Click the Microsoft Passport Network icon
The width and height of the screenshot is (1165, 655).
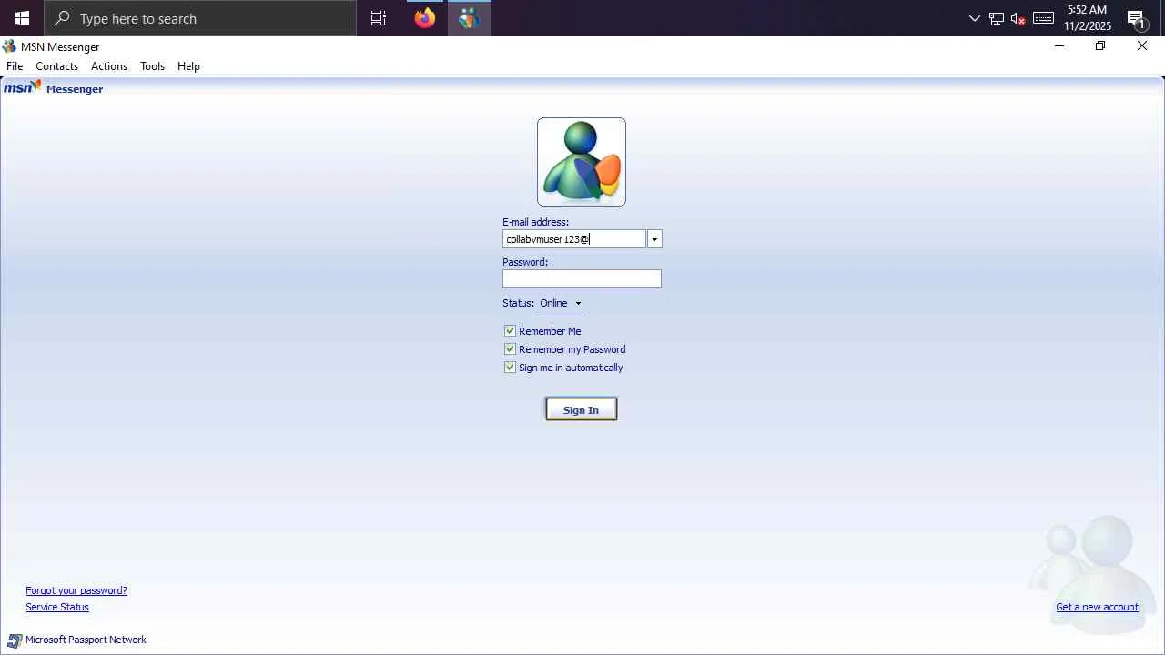coord(15,640)
